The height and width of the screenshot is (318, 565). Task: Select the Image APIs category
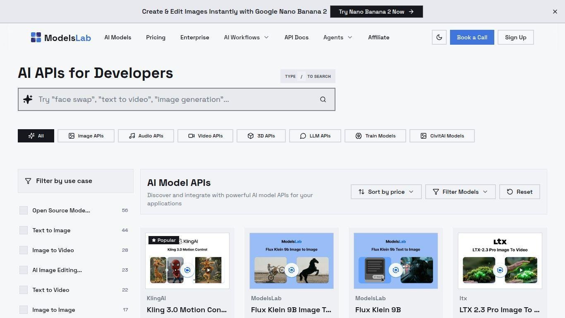pos(86,136)
